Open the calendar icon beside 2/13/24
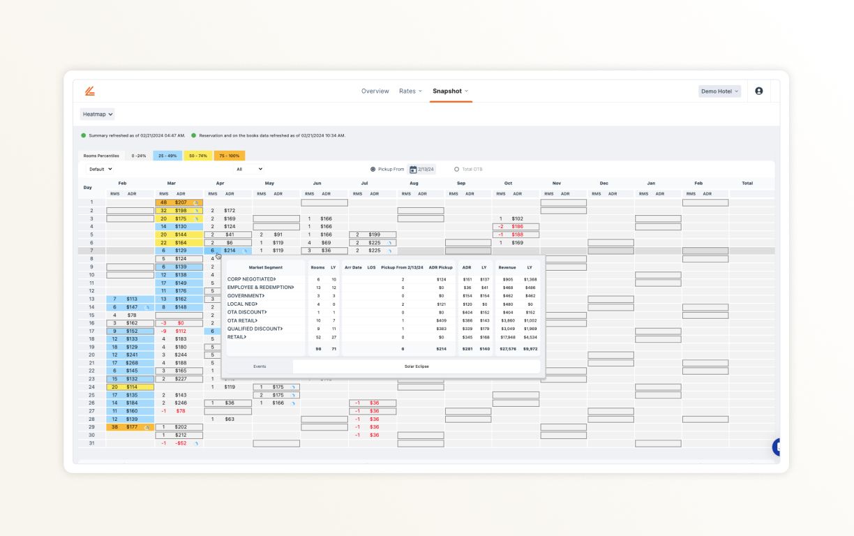This screenshot has height=536, width=854. pos(413,169)
